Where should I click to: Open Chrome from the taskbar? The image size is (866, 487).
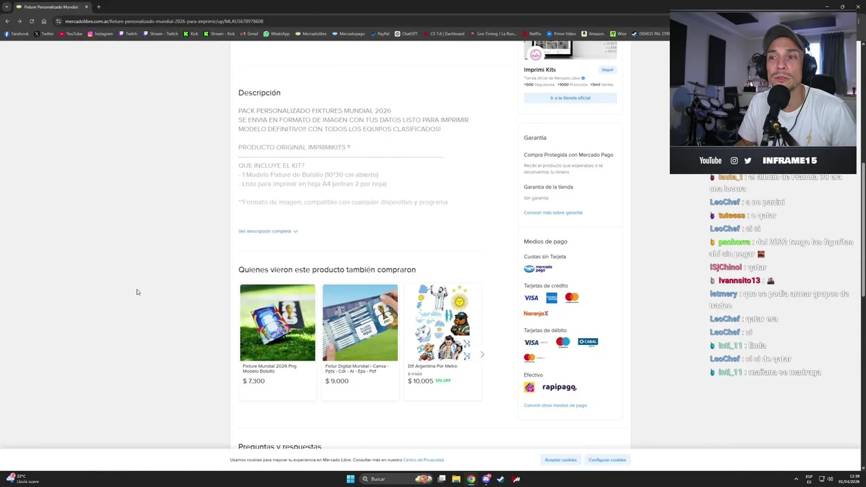click(x=471, y=479)
